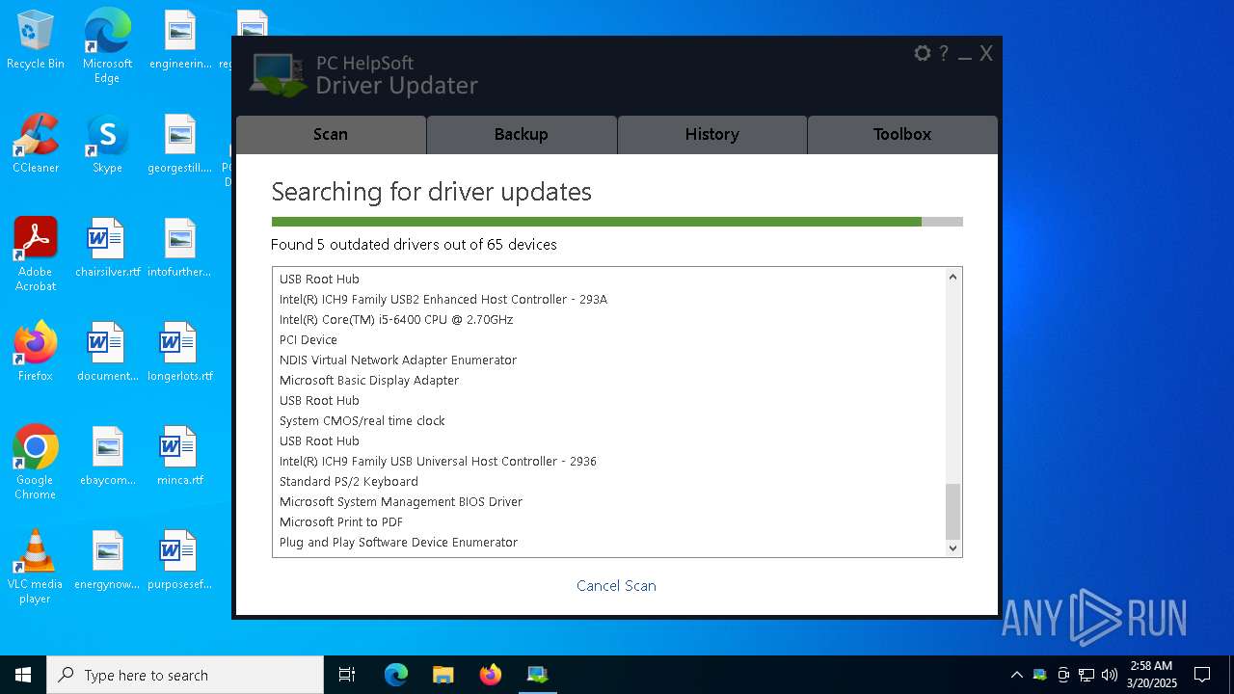Screen dimensions: 1234x694
Task: Open the volume control tray icon
Action: tap(1110, 675)
